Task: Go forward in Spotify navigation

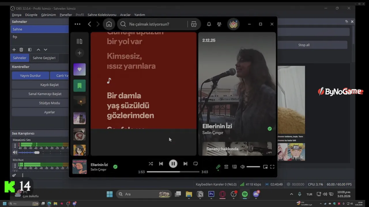Action: click(x=98, y=24)
